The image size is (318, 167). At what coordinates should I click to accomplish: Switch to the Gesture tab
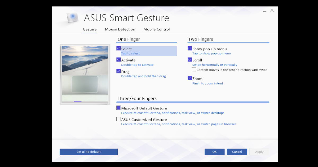pos(90,29)
